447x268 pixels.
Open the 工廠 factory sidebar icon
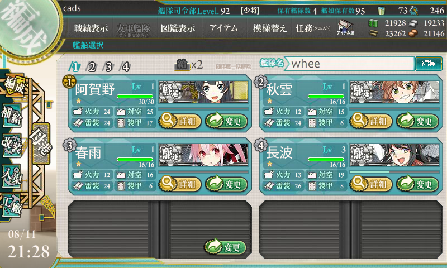pos(12,205)
